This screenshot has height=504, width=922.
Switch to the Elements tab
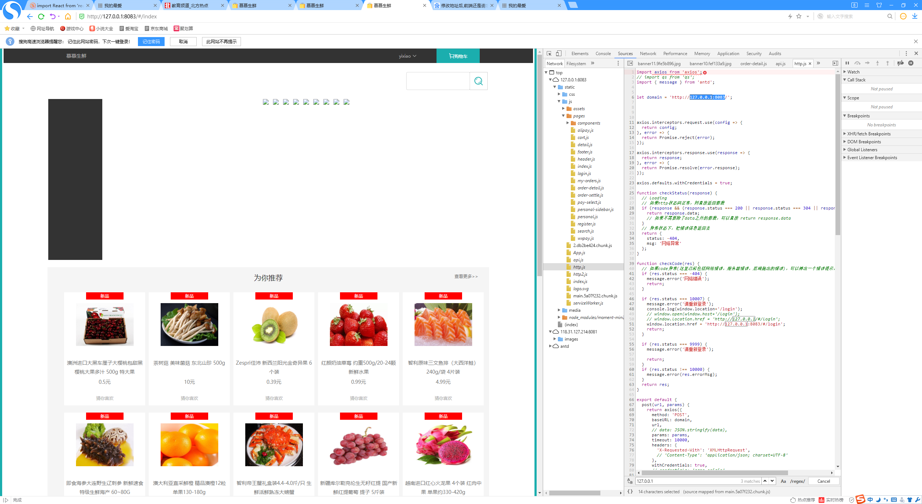point(580,54)
